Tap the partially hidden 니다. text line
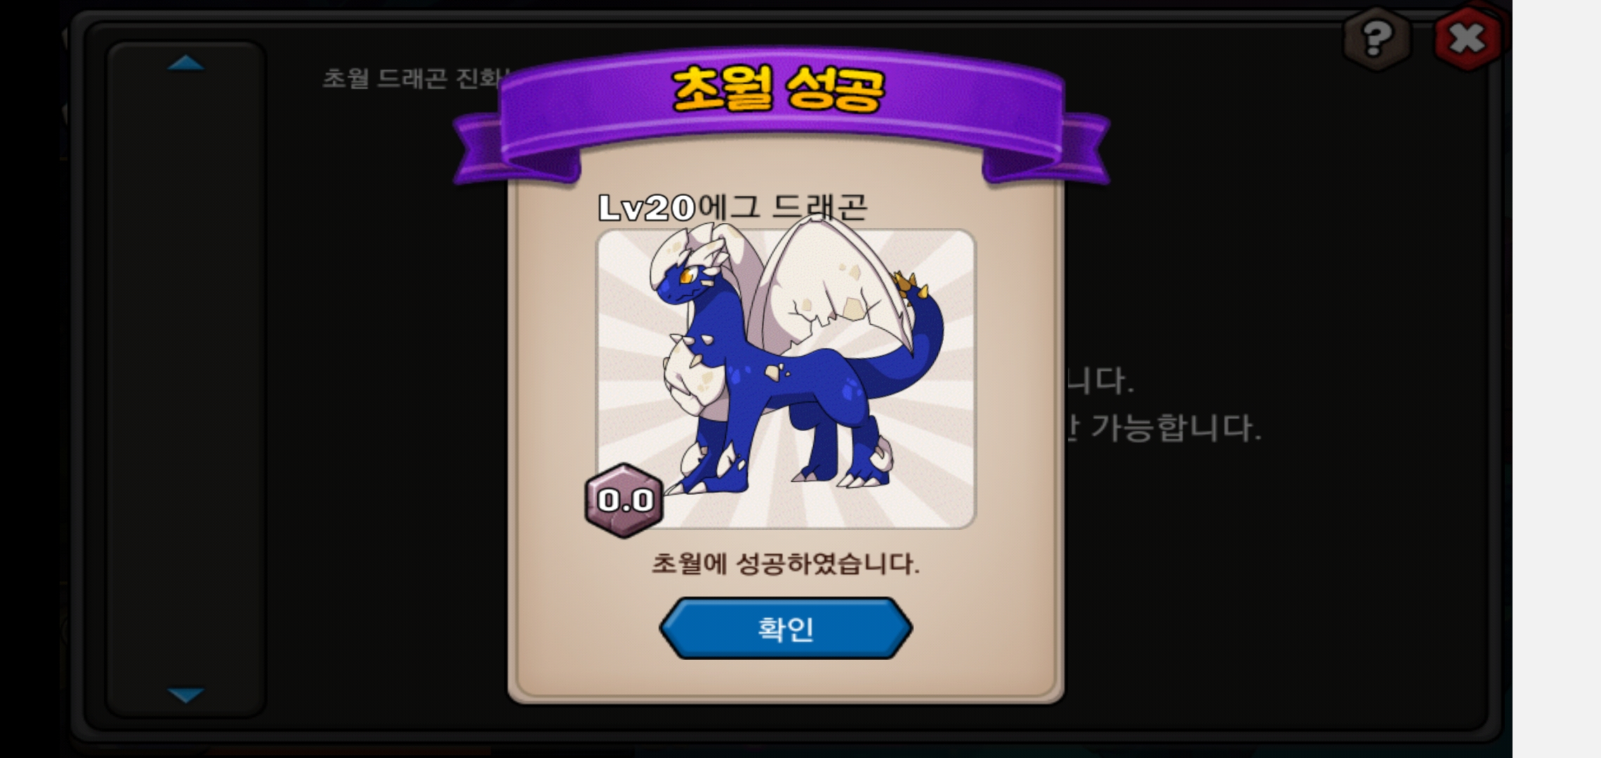1601x758 pixels. pyautogui.click(x=1099, y=380)
